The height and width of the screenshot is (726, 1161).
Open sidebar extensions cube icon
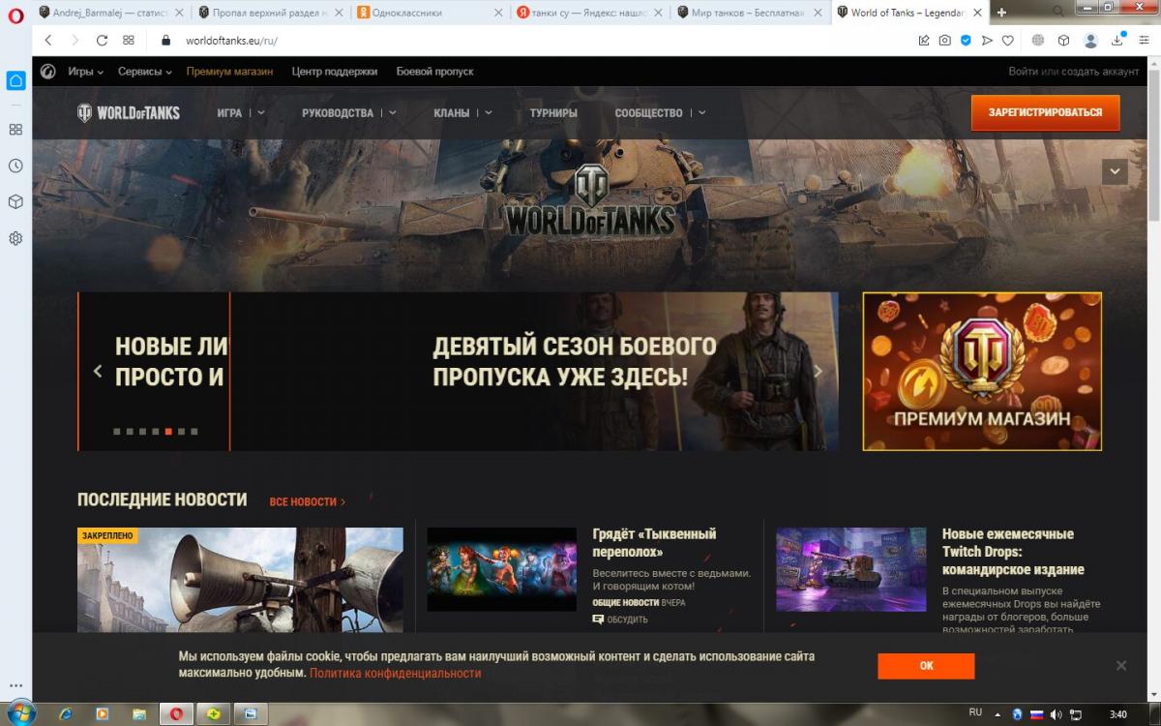pos(15,201)
